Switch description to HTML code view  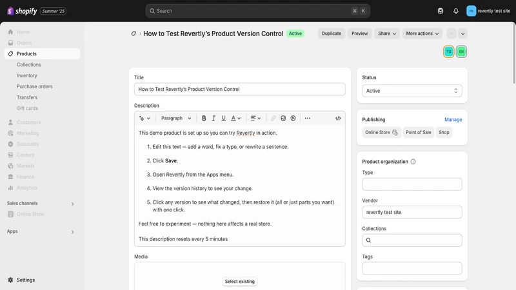pos(338,119)
